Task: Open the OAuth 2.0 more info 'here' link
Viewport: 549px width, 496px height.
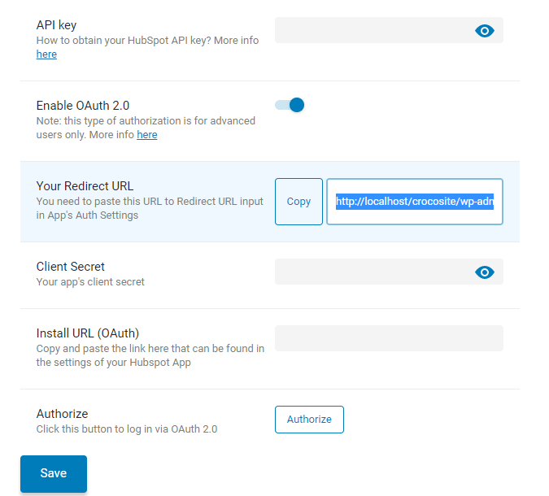Action: [x=147, y=135]
